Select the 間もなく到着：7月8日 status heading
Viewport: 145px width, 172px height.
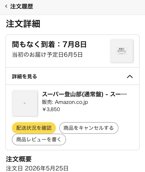click(x=49, y=45)
